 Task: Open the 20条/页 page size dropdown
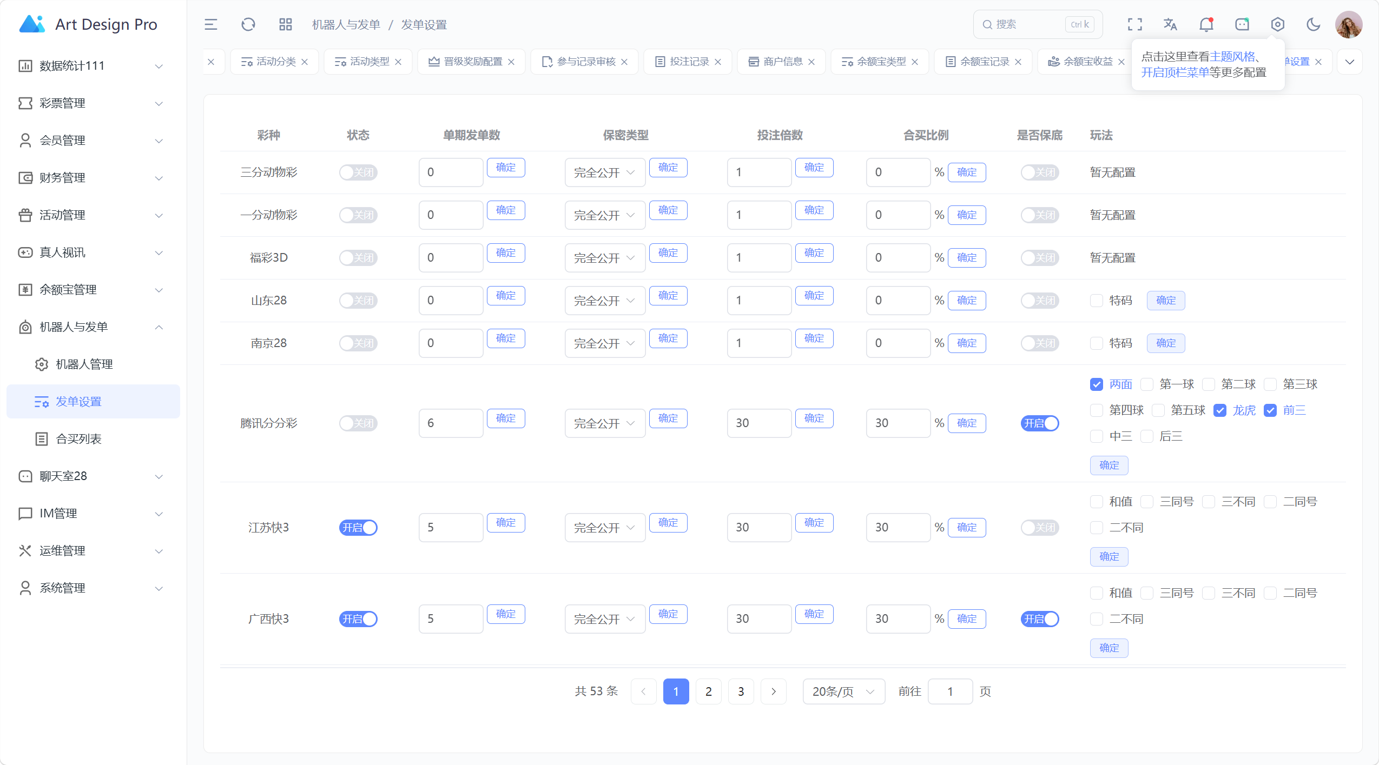click(844, 691)
